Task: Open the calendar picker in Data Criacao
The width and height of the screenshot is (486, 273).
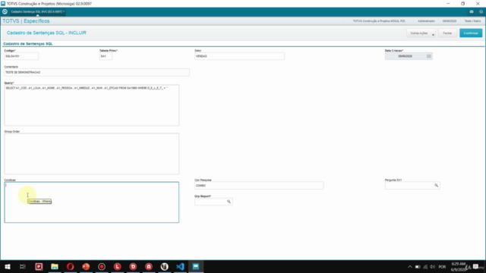Action: click(429, 56)
